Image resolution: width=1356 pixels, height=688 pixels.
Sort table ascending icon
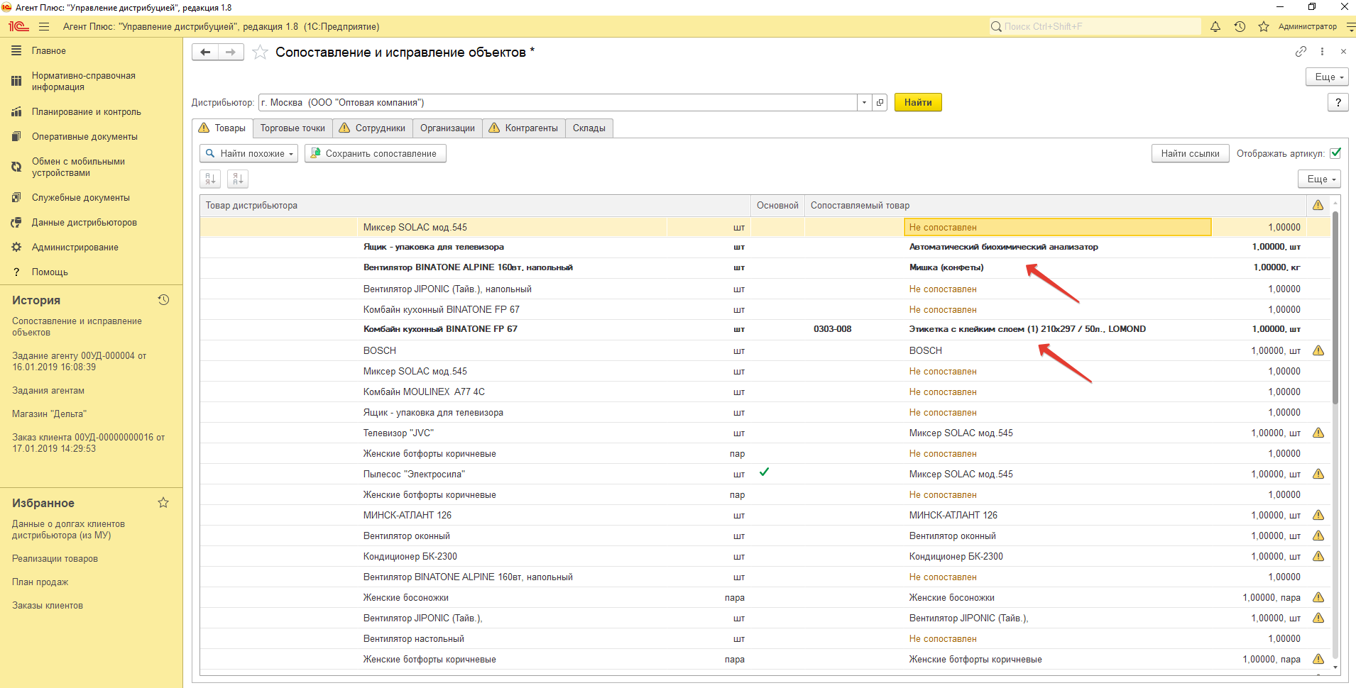click(x=210, y=179)
